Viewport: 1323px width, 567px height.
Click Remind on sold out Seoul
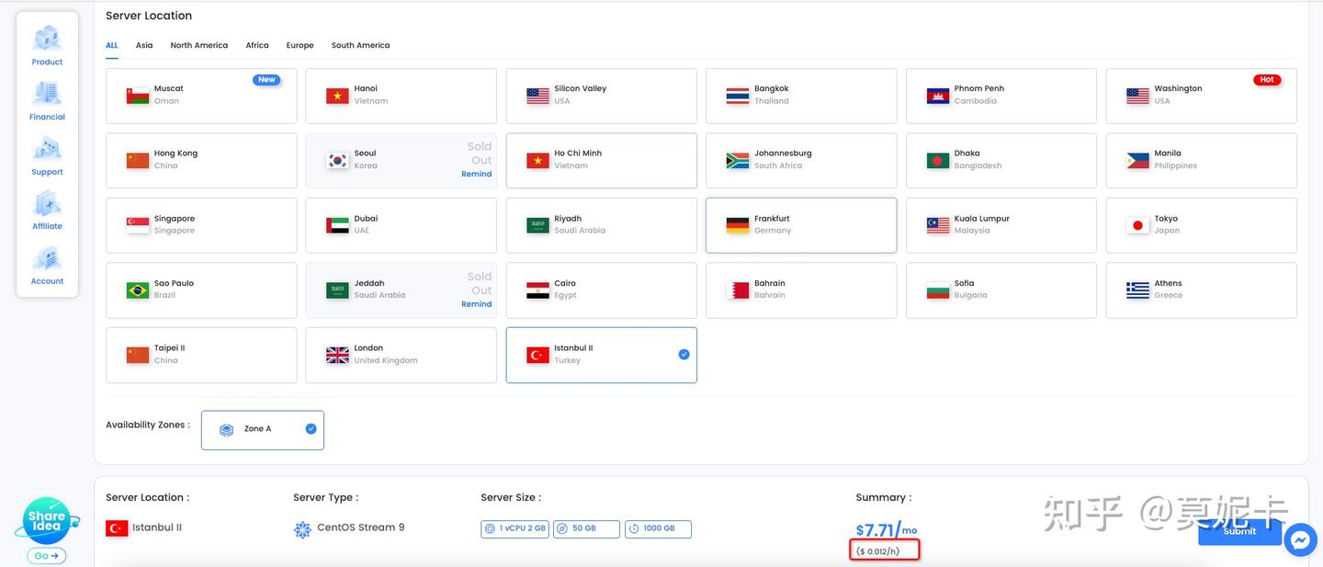(x=475, y=173)
